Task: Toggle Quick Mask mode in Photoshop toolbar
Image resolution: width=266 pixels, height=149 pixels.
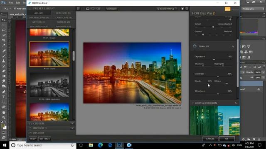Action: pyautogui.click(x=4, y=132)
